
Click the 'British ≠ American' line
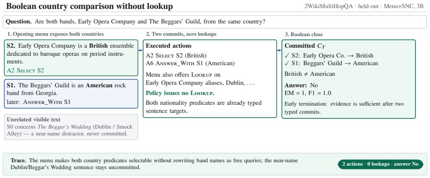point(310,74)
